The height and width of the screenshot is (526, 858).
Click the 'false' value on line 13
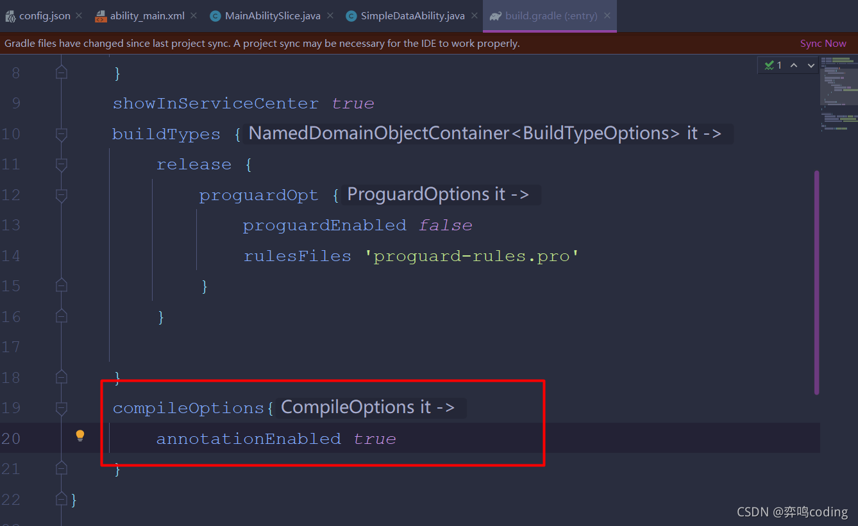pos(446,225)
